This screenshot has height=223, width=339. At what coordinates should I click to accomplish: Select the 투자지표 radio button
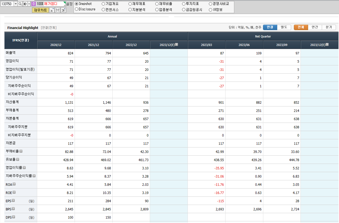click(x=184, y=4)
